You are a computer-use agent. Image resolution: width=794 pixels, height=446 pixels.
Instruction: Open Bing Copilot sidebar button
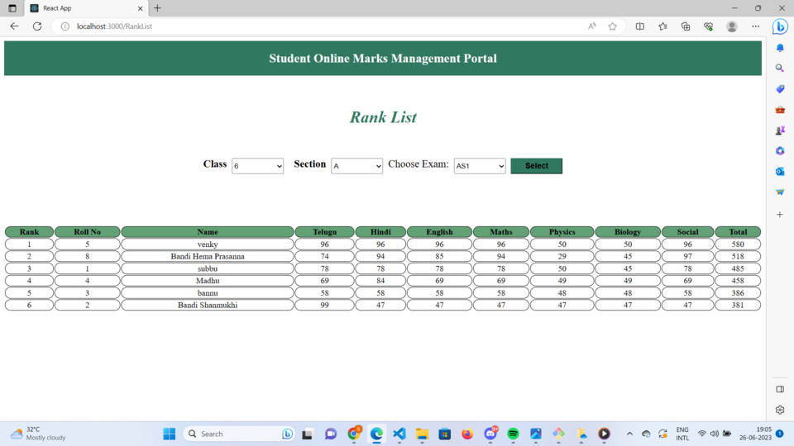click(780, 26)
